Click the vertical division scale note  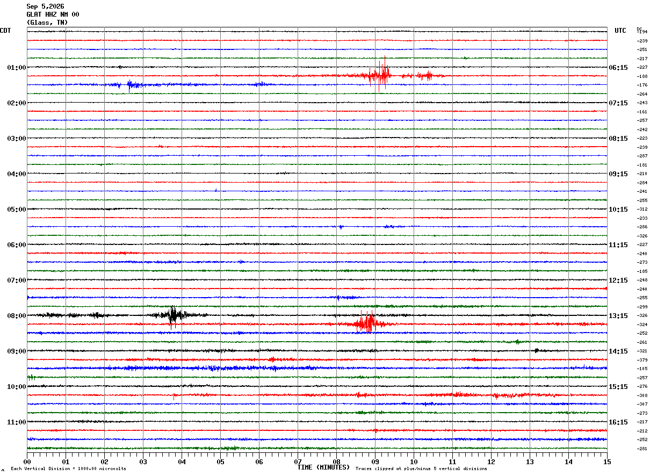tap(68, 469)
